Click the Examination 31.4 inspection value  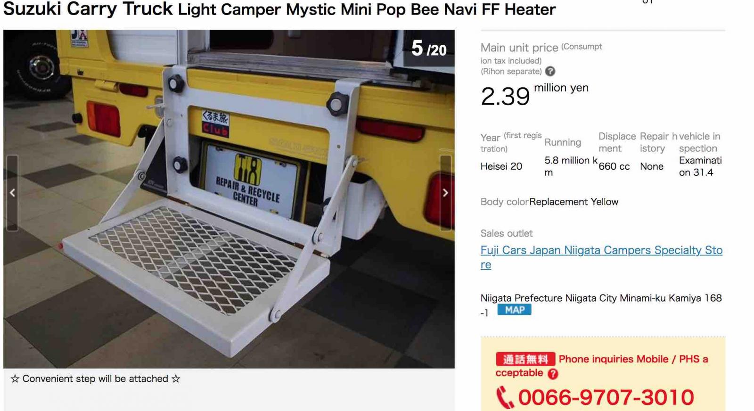(700, 166)
